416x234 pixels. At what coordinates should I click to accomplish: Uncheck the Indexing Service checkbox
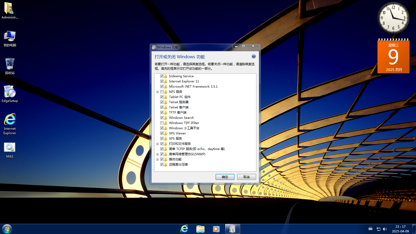[x=162, y=76]
